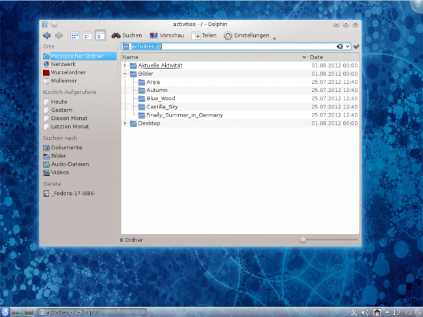Toggle Vorschau preview button
The image size is (423, 317).
166,35
